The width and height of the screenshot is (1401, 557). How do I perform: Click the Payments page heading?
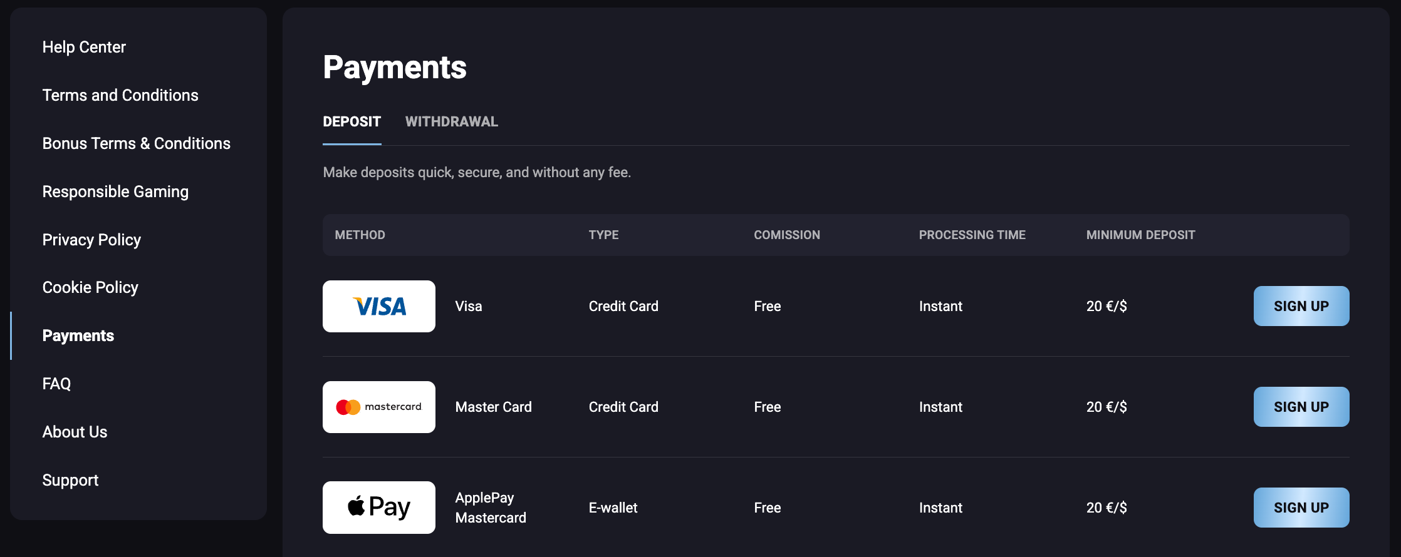pyautogui.click(x=394, y=68)
